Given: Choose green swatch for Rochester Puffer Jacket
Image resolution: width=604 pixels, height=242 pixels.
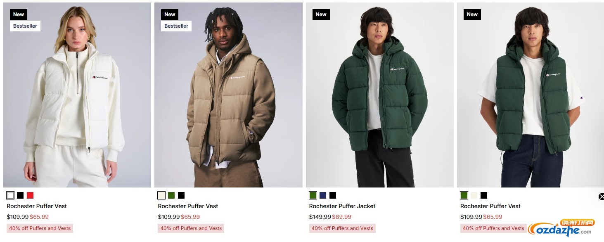Looking at the screenshot, I should pos(313,195).
